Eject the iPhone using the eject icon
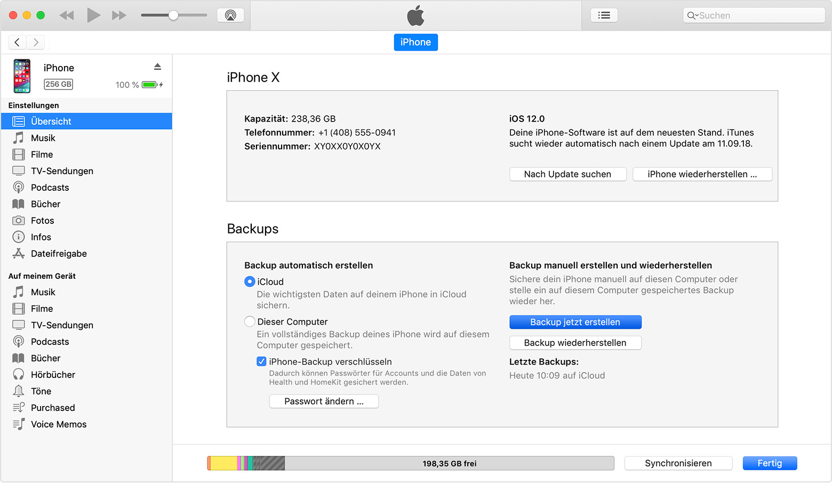This screenshot has height=483, width=832. (157, 67)
